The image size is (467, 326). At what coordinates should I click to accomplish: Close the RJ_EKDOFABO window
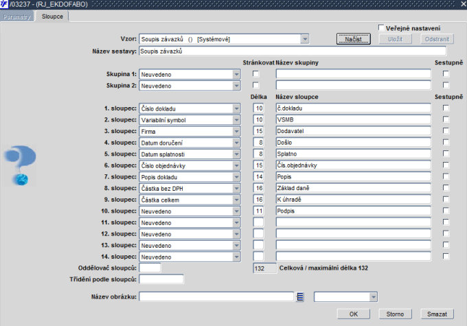point(463,4)
